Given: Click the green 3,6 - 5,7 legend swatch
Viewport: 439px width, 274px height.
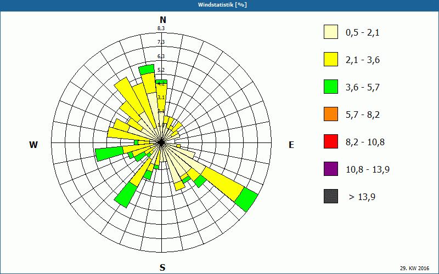Looking at the screenshot, I should click(331, 87).
